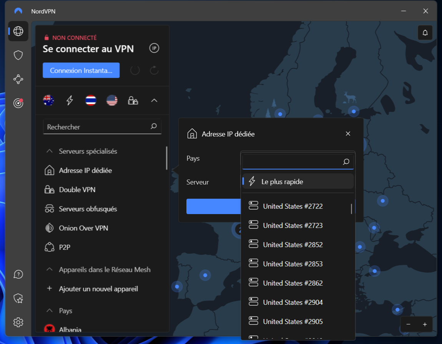
Task: Connect to Thailand flag shortcut
Action: click(x=91, y=100)
